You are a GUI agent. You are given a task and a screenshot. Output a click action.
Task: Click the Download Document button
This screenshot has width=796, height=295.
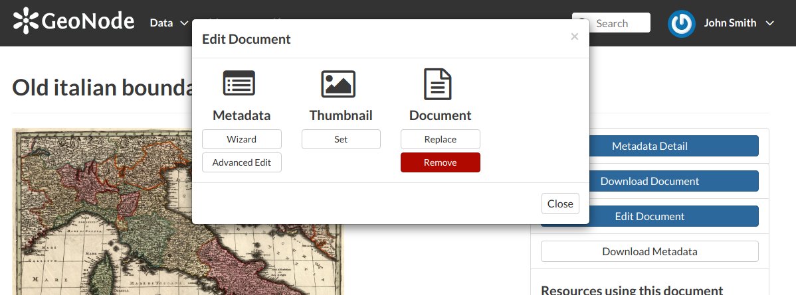point(649,181)
